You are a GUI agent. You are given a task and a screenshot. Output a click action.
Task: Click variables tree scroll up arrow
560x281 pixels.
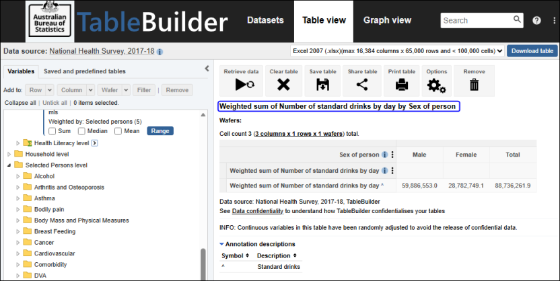pyautogui.click(x=203, y=115)
